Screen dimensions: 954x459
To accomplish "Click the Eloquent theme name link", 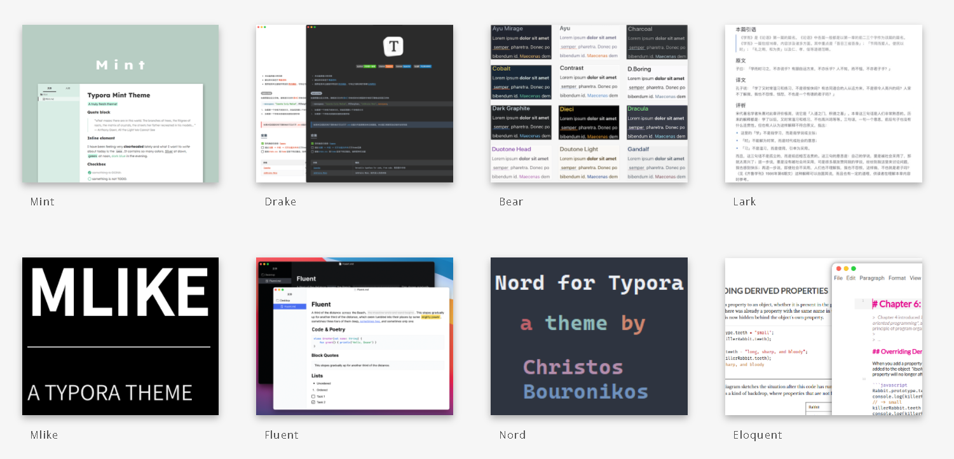I will 758,435.
